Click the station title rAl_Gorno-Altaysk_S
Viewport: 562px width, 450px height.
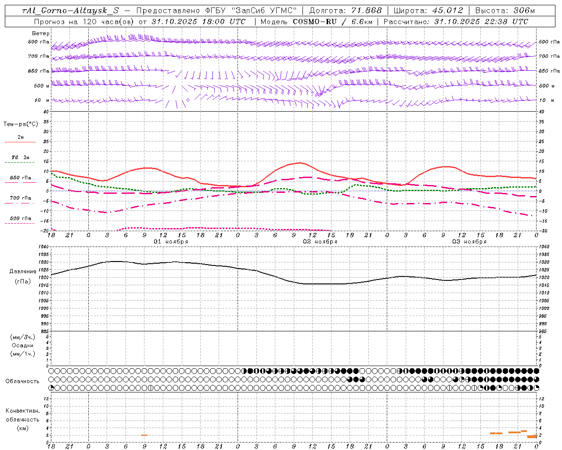point(71,11)
